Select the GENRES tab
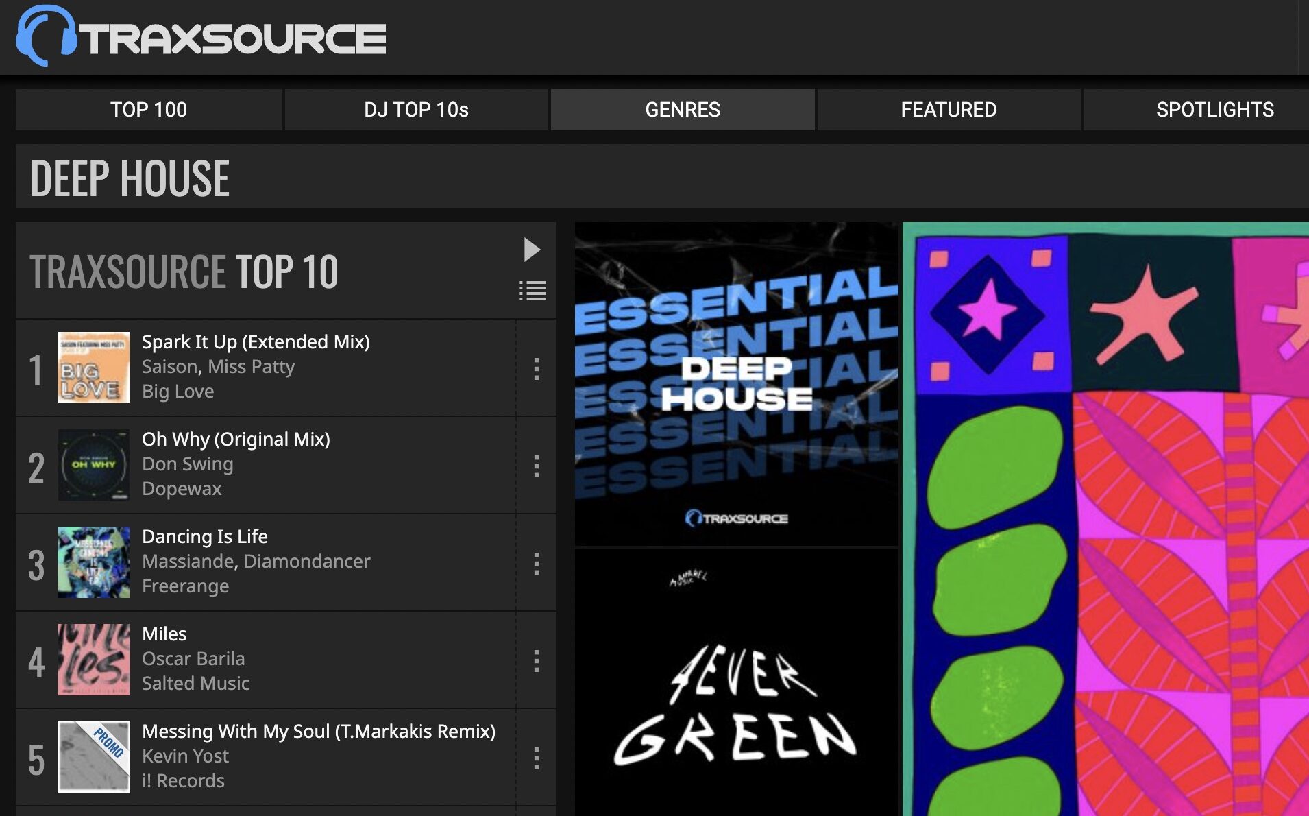This screenshot has width=1309, height=816. point(683,110)
